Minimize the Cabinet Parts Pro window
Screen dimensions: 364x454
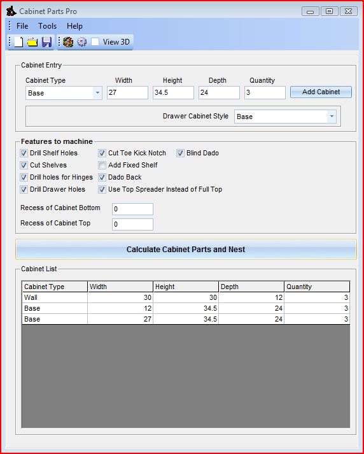310,11
